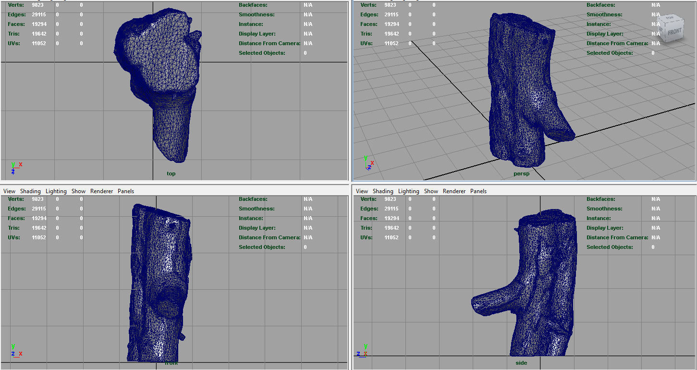Open the Lighting menu in the side panel
This screenshot has width=697, height=370.
pos(409,191)
